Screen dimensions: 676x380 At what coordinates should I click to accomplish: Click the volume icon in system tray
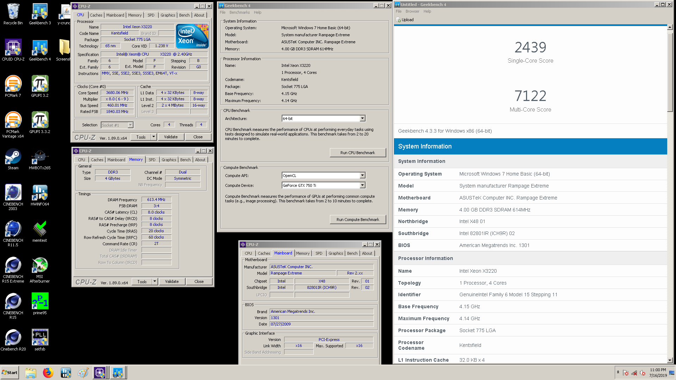point(643,373)
